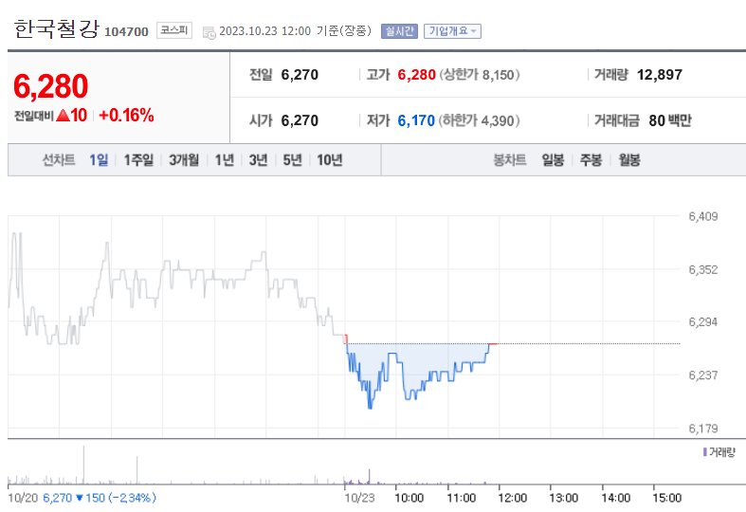Open the 일봉 daily candle chart
Image resolution: width=746 pixels, height=512 pixels.
pyautogui.click(x=553, y=160)
